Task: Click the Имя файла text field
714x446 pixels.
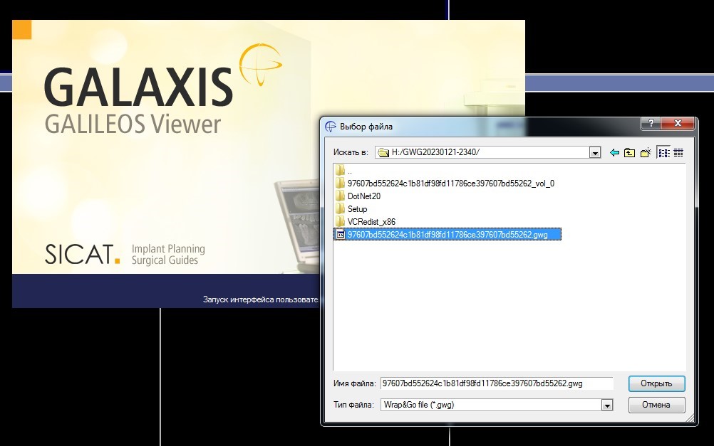Action: click(x=496, y=383)
